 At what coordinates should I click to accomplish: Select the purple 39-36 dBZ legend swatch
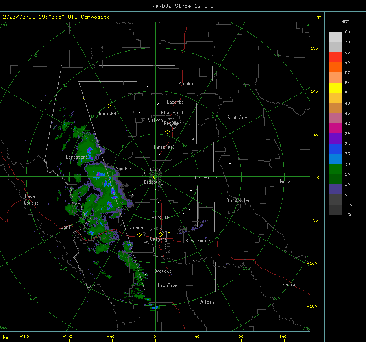(x=335, y=138)
